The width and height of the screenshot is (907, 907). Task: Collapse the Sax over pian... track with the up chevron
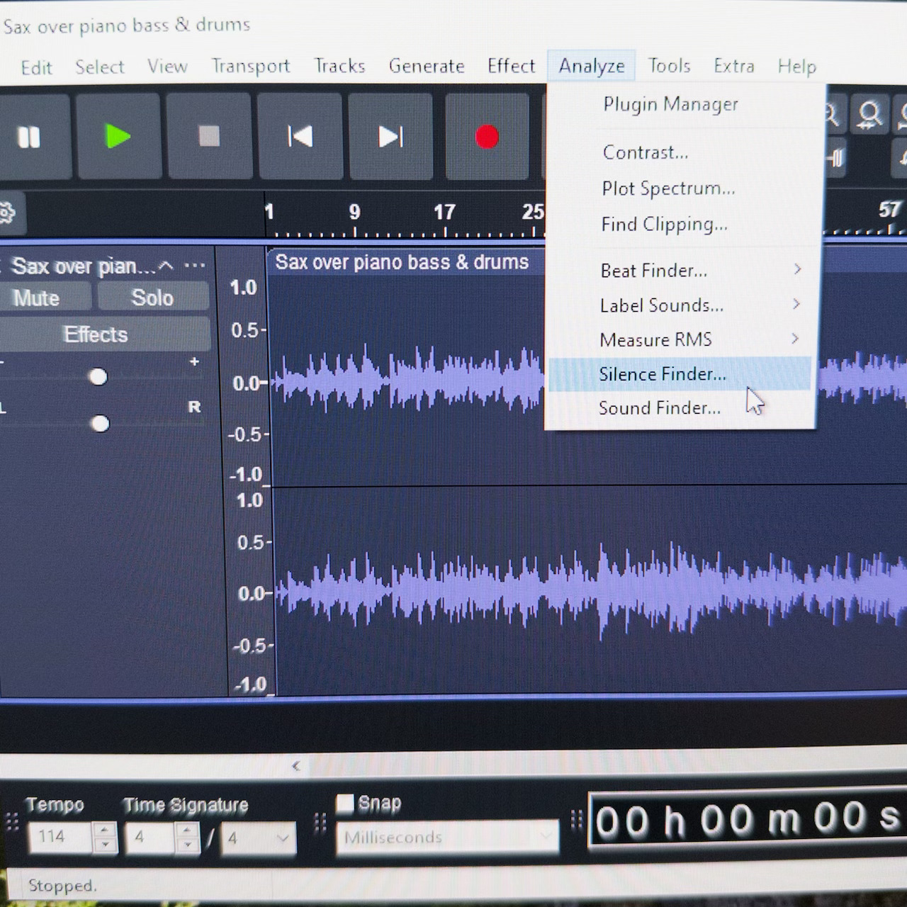(x=166, y=266)
